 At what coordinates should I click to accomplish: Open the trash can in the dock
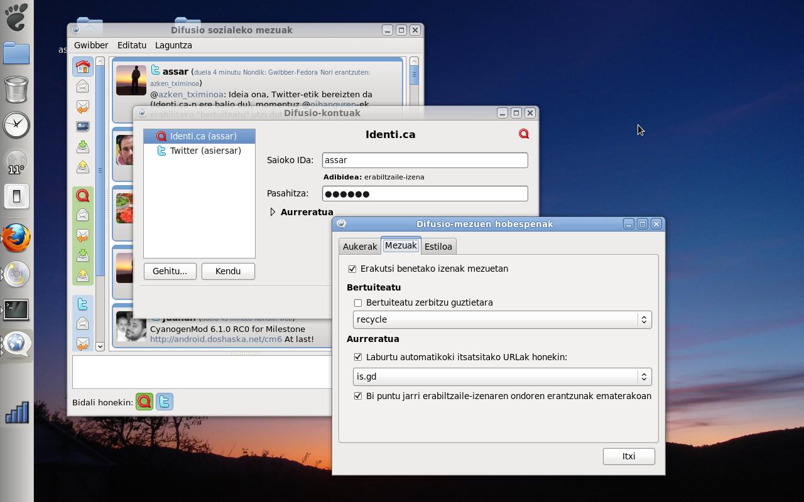click(x=16, y=89)
